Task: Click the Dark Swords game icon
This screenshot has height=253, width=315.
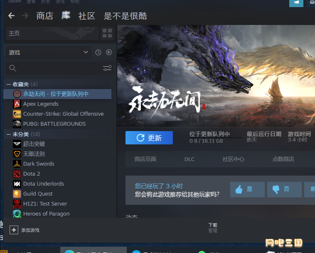Action: (17, 164)
